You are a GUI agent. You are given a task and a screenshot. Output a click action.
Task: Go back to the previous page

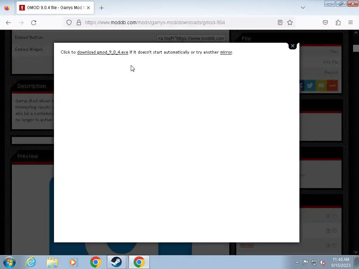8,22
